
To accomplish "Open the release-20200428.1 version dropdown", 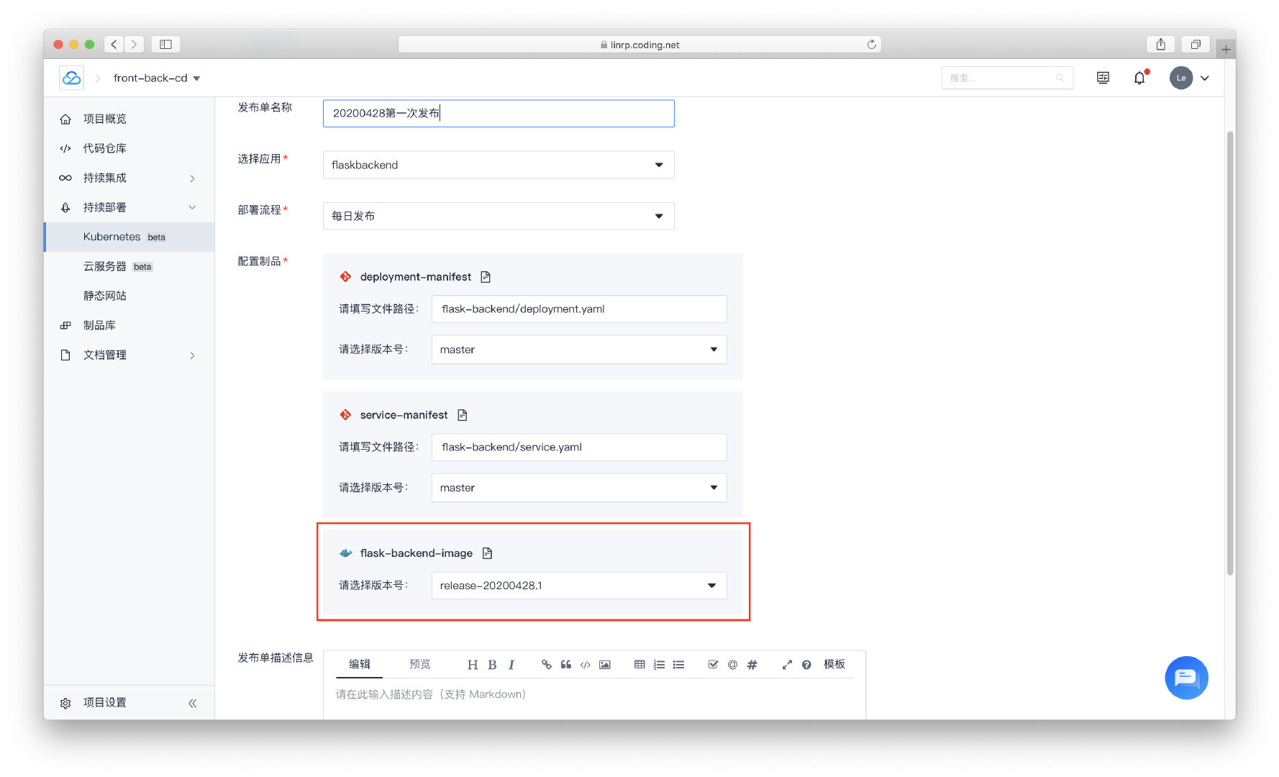I will [579, 586].
